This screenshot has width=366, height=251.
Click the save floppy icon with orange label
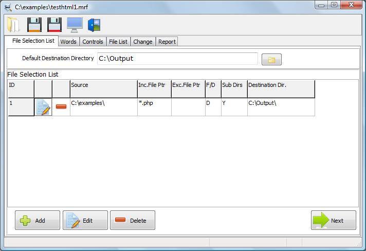click(34, 25)
